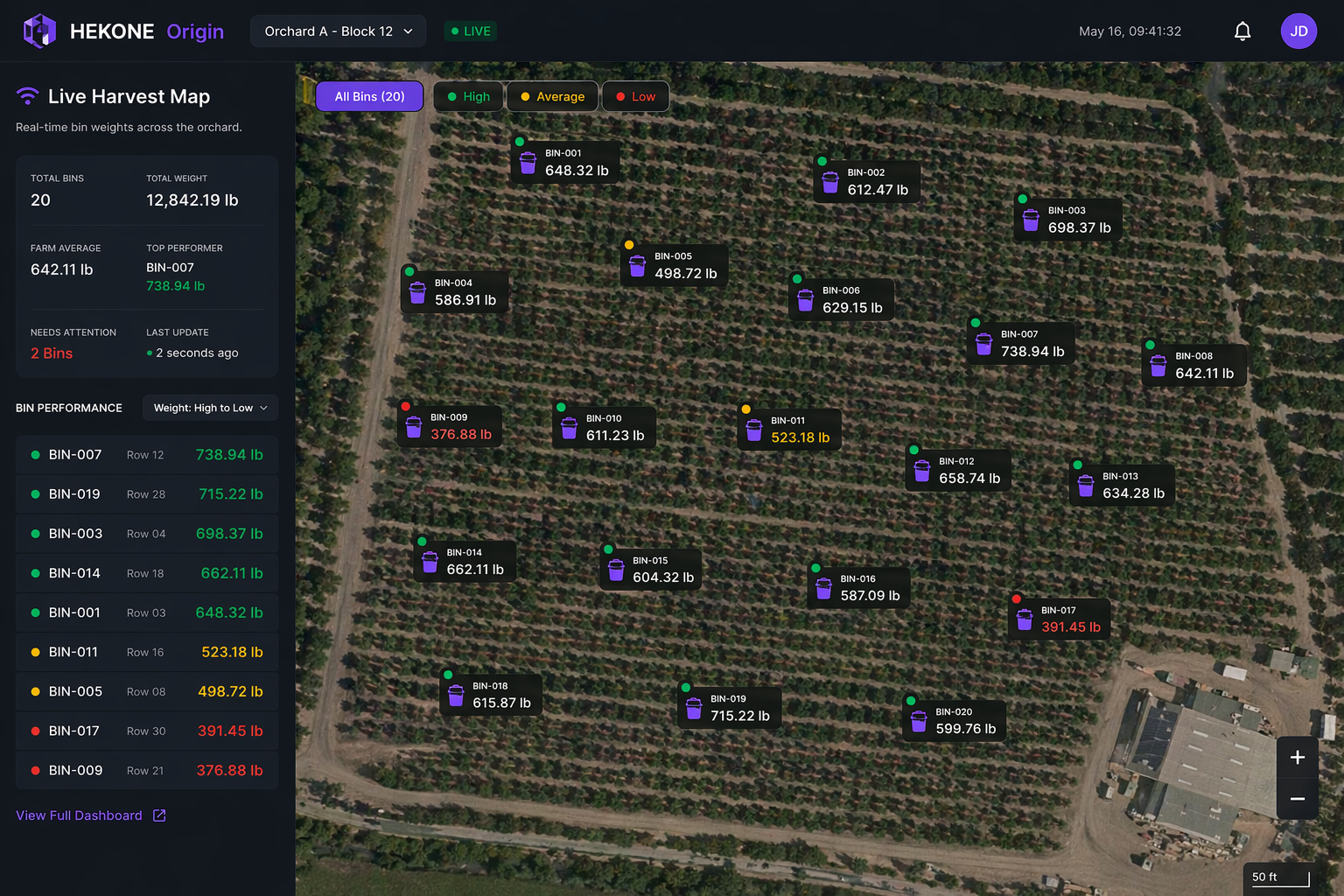The image size is (1344, 896).
Task: Filter map by Average bins
Action: (x=552, y=96)
